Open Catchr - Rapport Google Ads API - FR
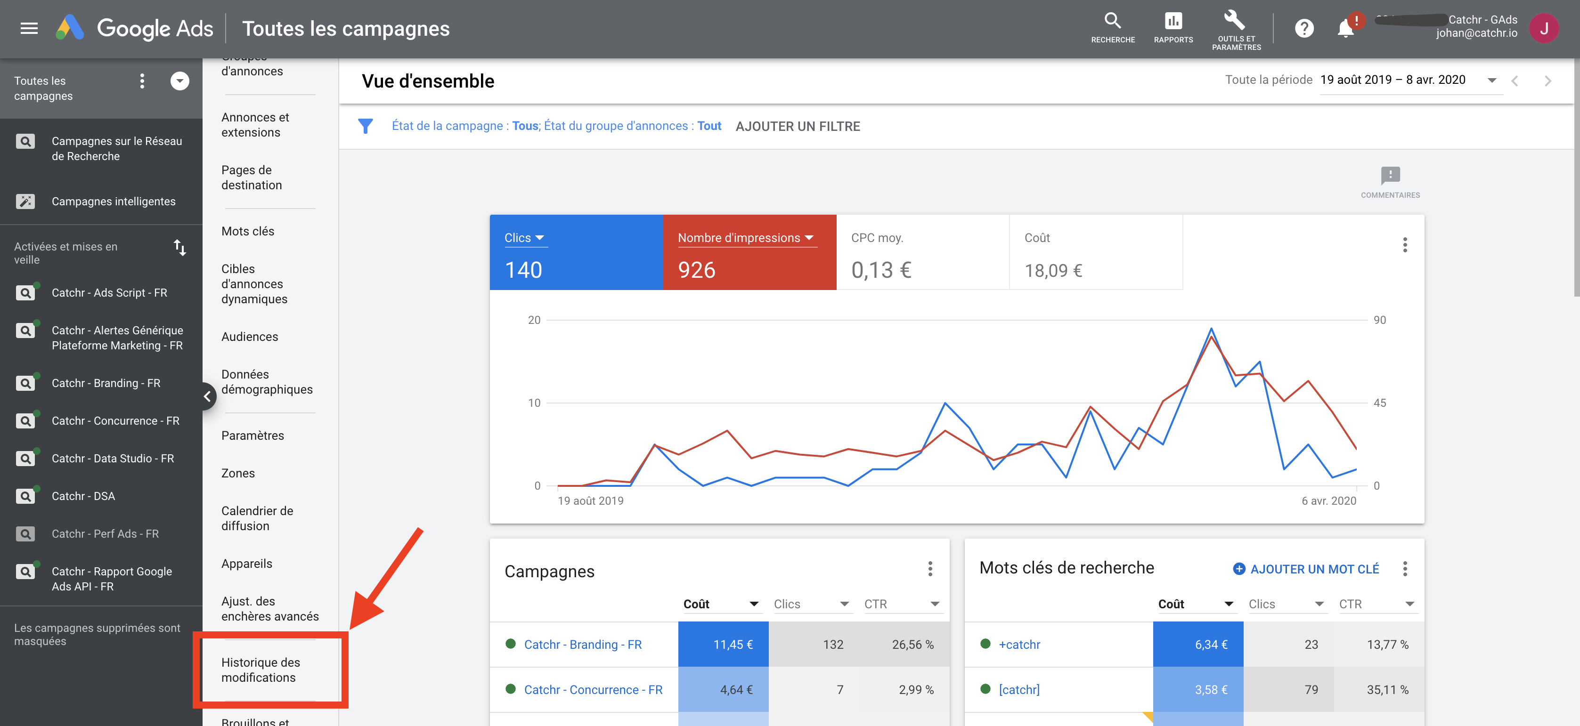 tap(101, 579)
